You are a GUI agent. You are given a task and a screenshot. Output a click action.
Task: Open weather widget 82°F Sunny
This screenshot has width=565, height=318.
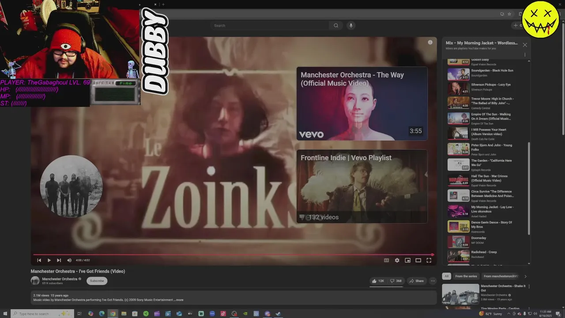pyautogui.click(x=490, y=314)
